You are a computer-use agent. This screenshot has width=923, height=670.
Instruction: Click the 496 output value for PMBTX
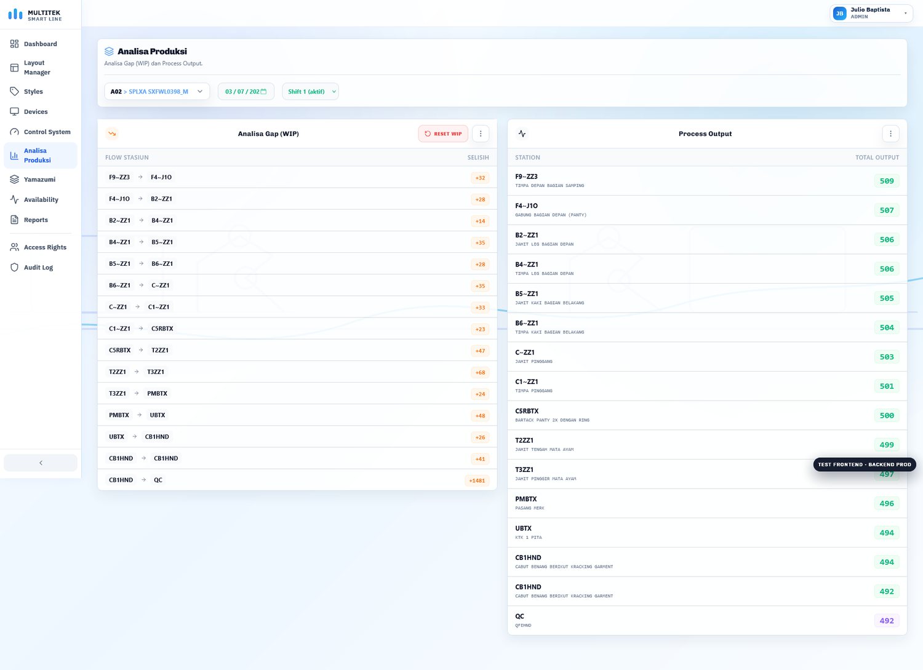pyautogui.click(x=887, y=503)
